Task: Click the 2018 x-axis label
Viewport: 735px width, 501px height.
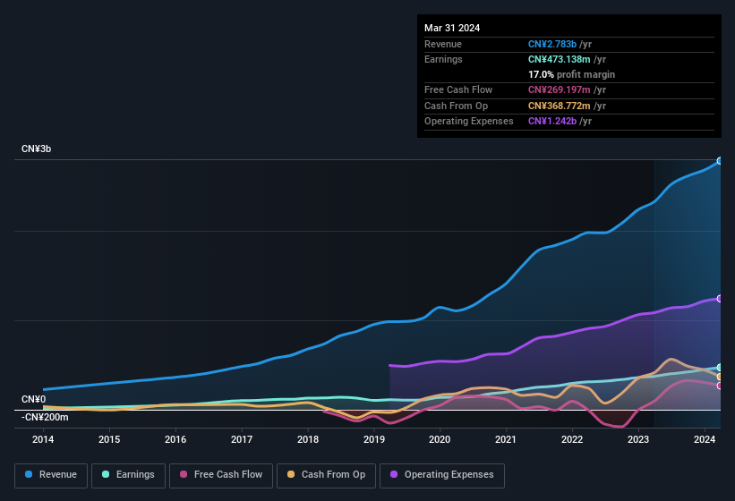Action: tap(308, 439)
